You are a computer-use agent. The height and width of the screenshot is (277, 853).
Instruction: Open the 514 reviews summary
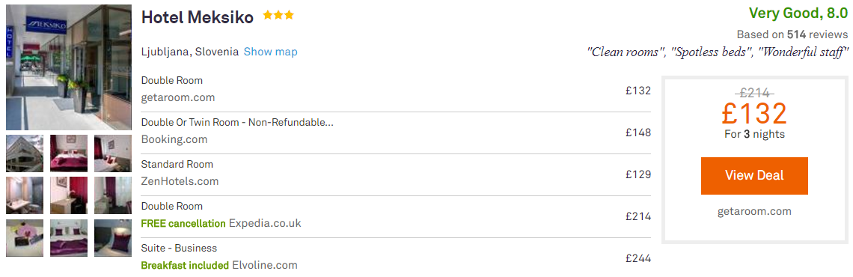click(792, 34)
